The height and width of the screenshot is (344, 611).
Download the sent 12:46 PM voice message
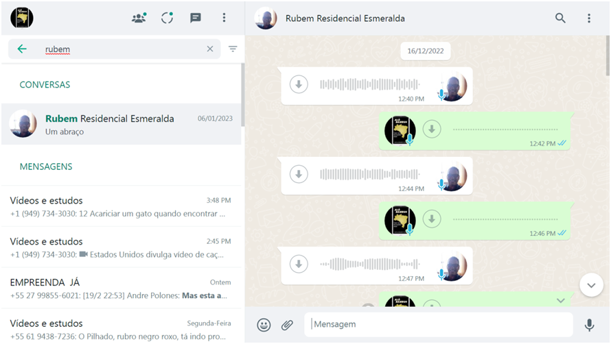(432, 219)
